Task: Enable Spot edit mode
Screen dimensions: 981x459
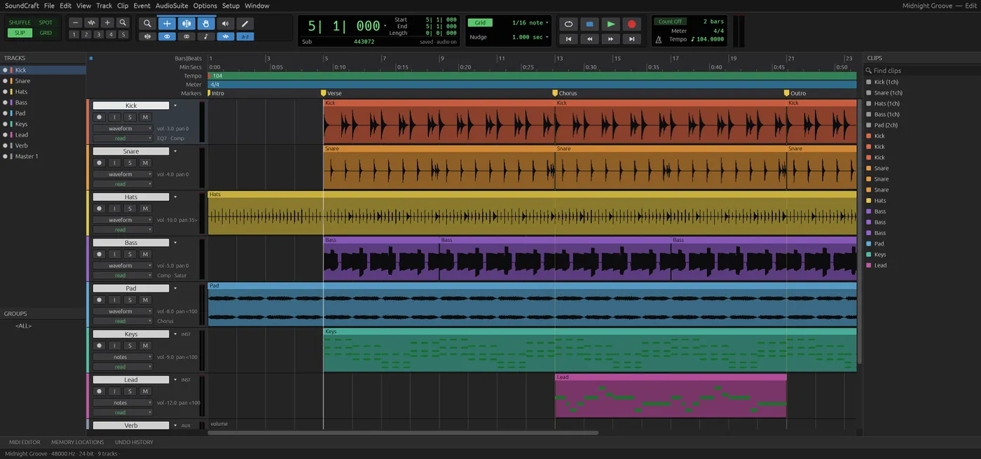Action: point(46,22)
